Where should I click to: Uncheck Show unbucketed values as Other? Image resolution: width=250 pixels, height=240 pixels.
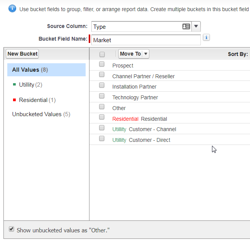click(12, 230)
